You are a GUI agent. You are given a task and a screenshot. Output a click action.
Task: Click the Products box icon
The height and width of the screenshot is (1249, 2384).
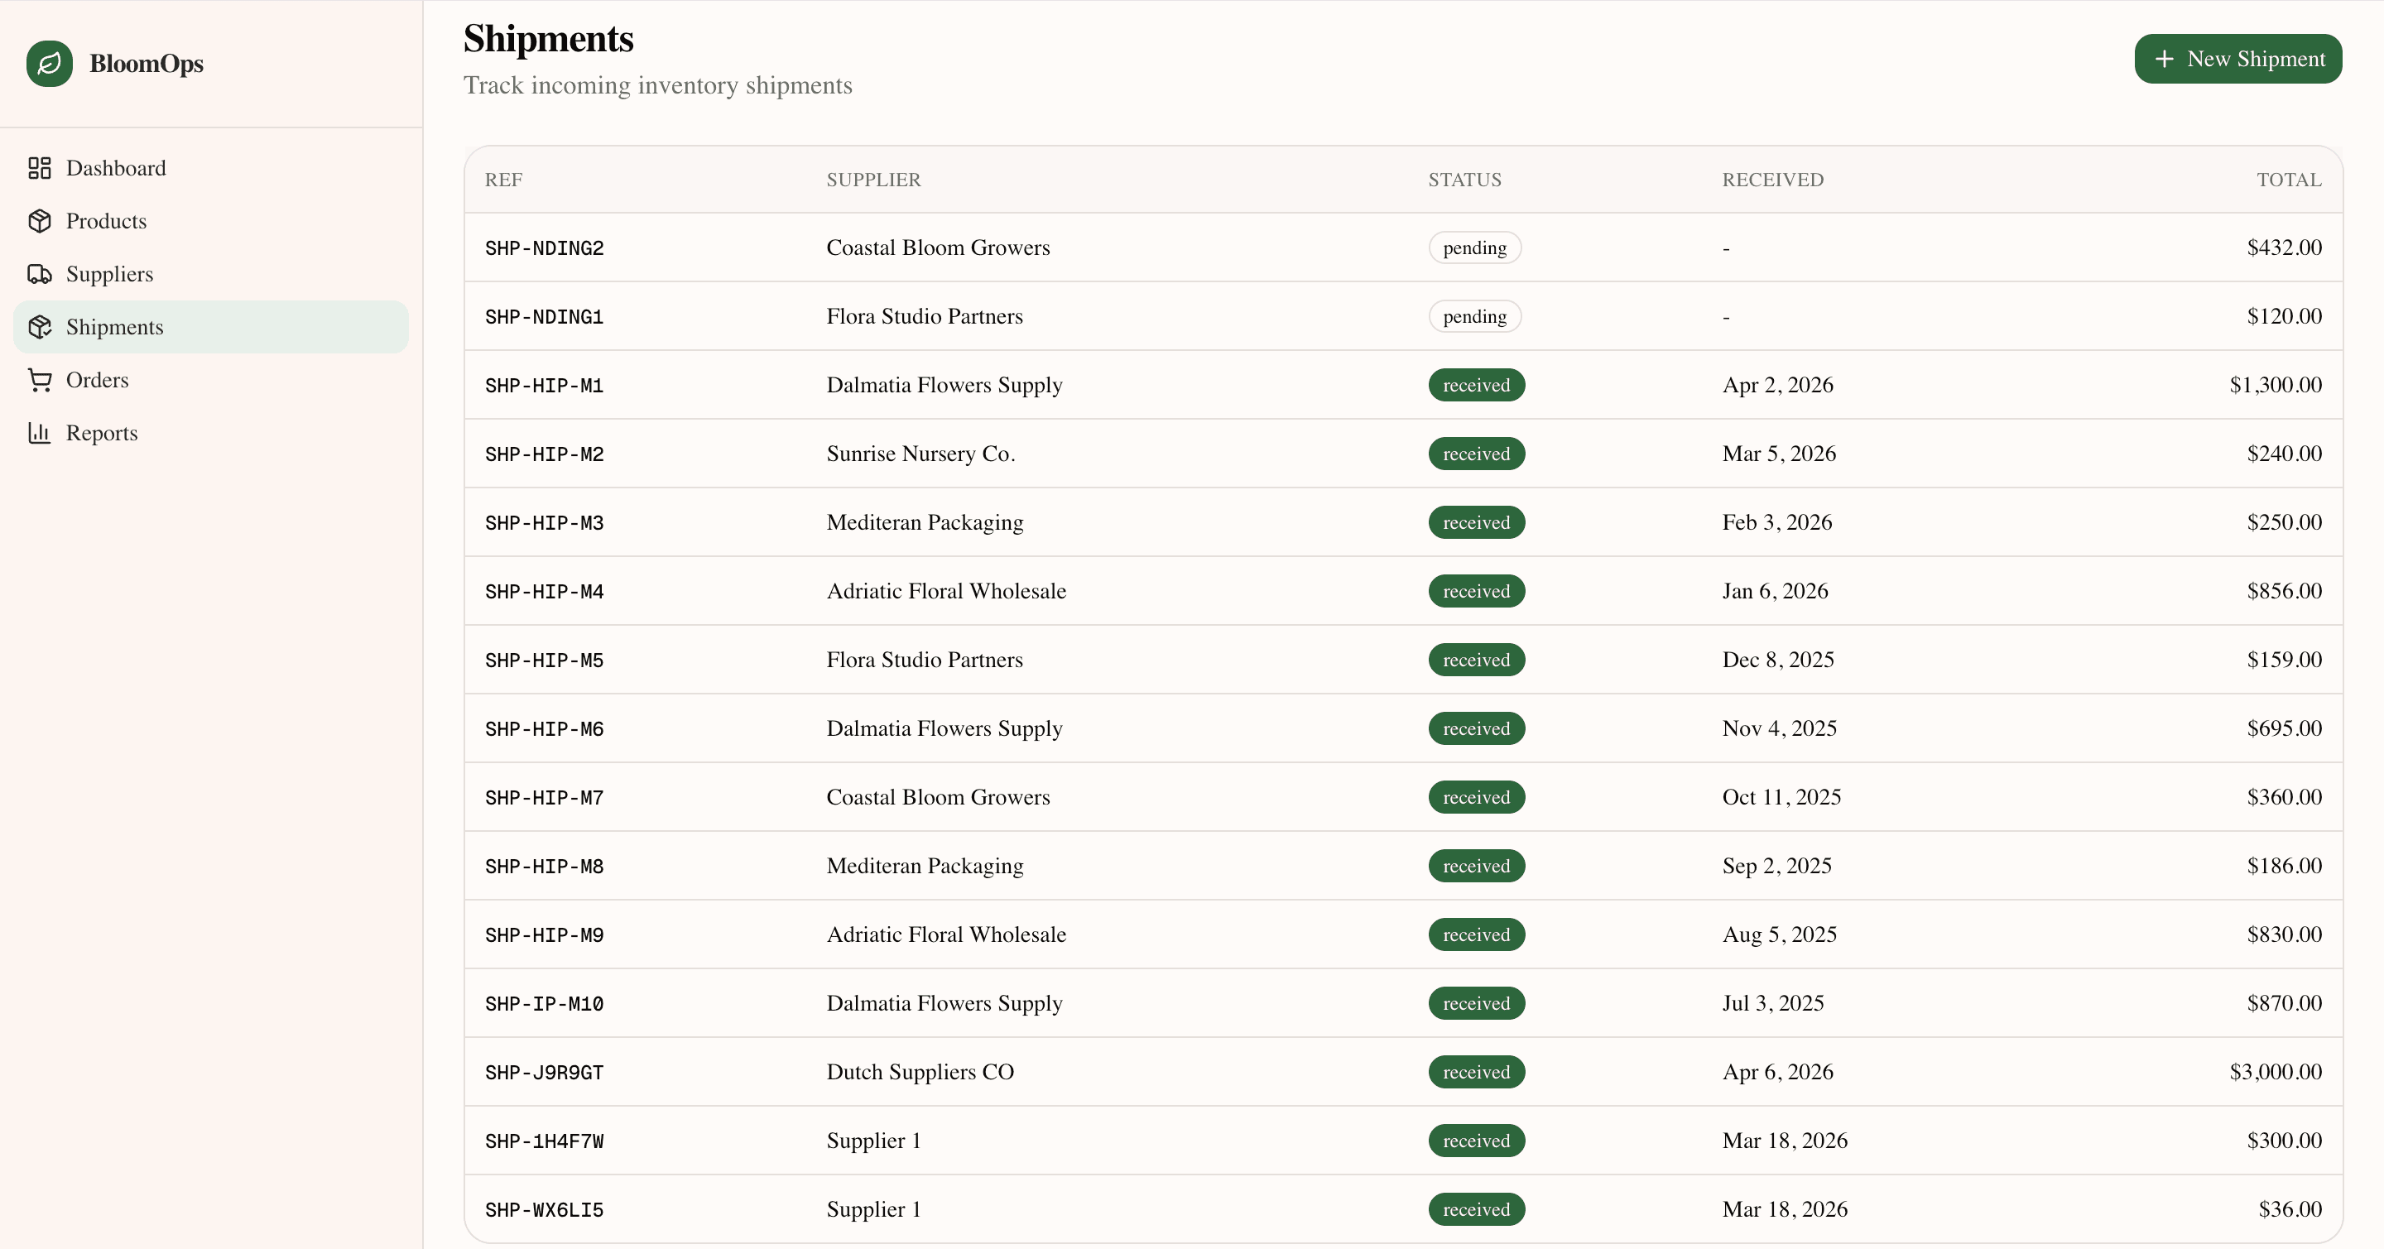point(39,221)
